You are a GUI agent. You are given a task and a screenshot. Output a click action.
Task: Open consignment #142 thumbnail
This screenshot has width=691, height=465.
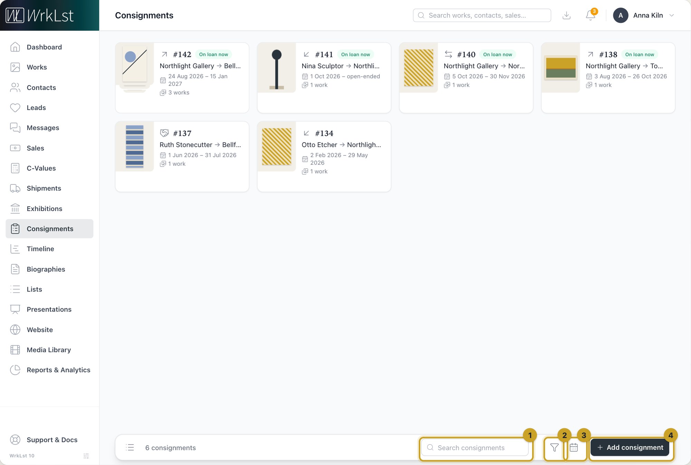135,67
